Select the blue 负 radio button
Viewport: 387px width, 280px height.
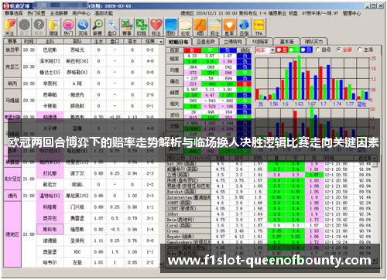tap(303, 50)
